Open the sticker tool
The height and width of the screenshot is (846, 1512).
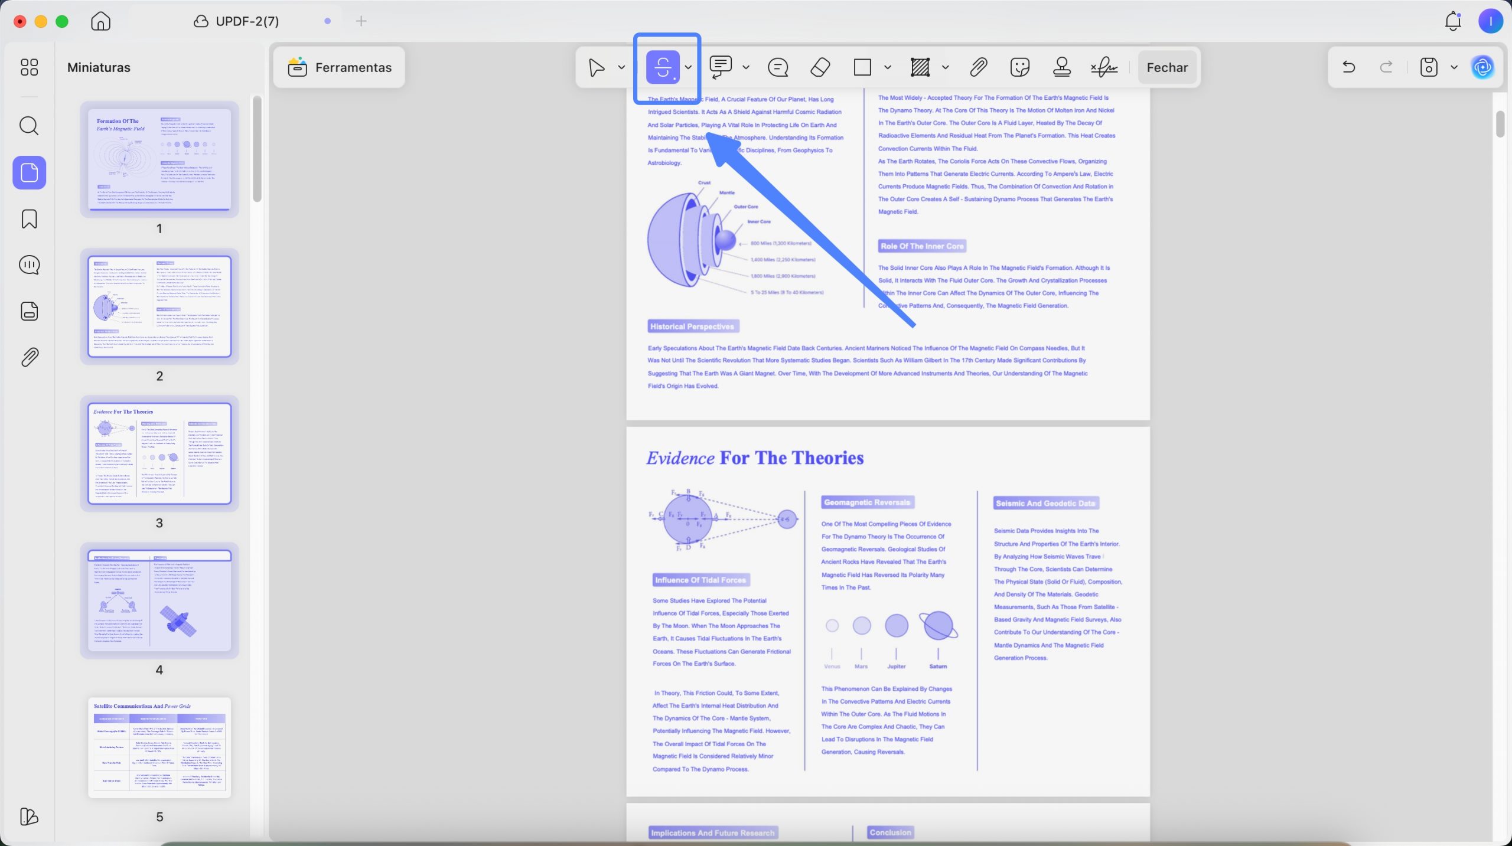[1020, 67]
